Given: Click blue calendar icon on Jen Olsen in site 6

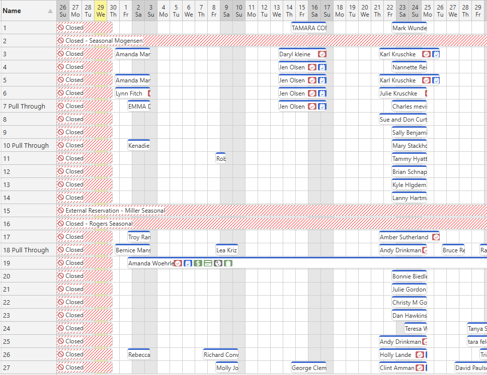Looking at the screenshot, I should tap(322, 93).
